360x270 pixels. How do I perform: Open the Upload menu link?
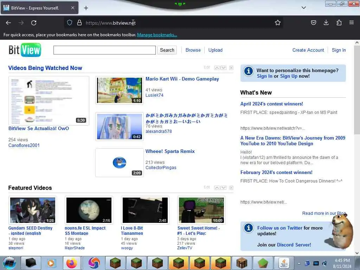(216, 50)
